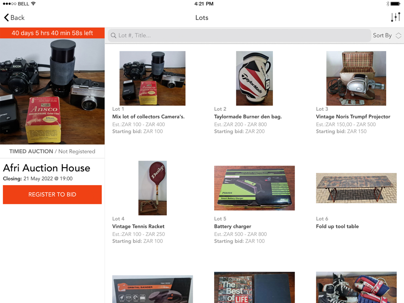The height and width of the screenshot is (303, 404).
Task: Click the search magnifier icon
Action: tap(114, 36)
